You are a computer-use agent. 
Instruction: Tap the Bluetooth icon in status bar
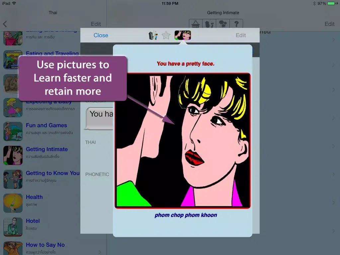tap(314, 3)
